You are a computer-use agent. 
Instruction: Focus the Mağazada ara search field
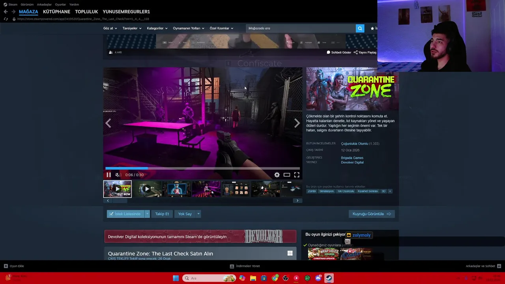click(x=301, y=28)
